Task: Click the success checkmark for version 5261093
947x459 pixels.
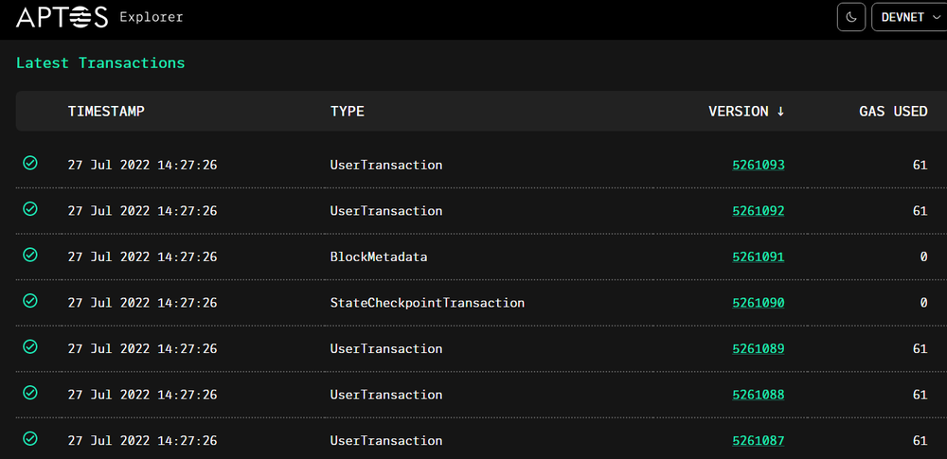Action: coord(30,164)
